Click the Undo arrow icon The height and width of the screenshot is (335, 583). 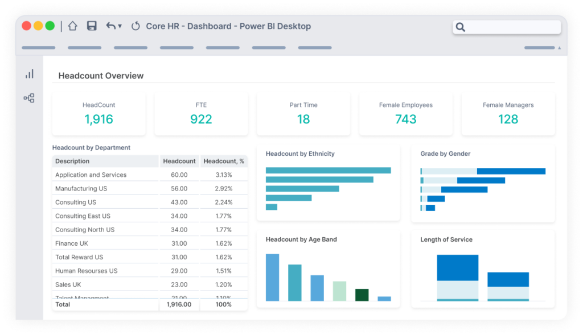tap(109, 26)
